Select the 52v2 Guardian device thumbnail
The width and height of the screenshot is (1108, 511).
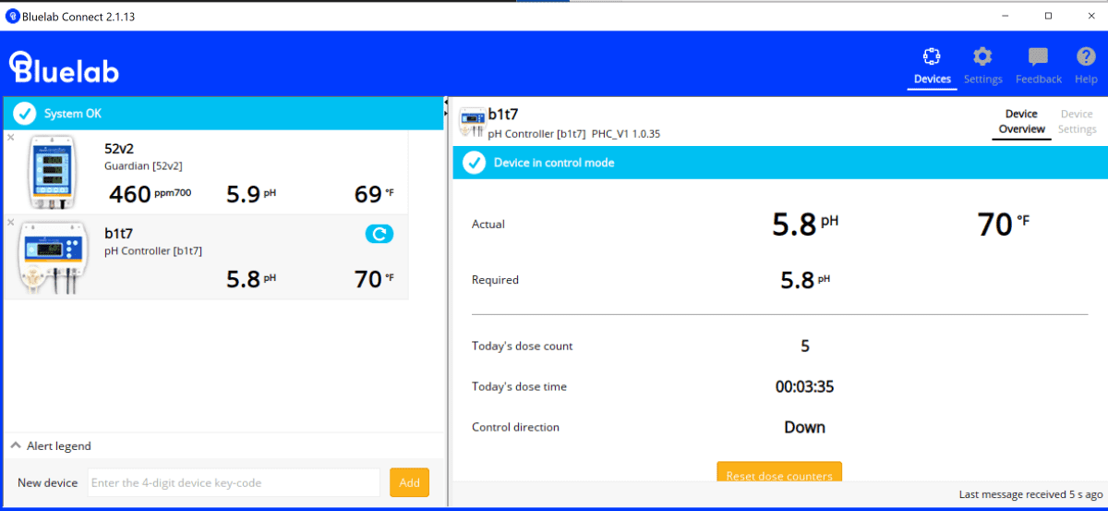point(51,173)
